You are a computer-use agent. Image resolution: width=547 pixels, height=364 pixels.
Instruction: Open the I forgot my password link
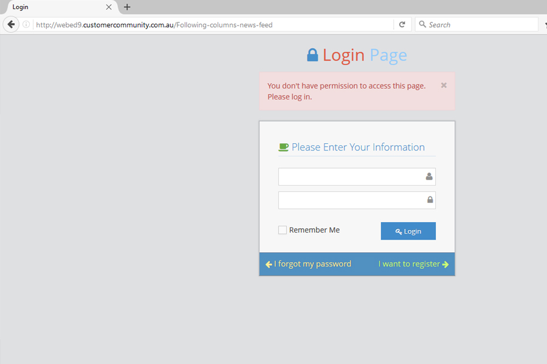[312, 264]
